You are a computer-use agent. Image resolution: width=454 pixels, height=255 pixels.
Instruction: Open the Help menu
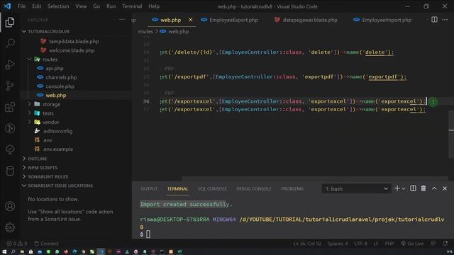point(154,6)
